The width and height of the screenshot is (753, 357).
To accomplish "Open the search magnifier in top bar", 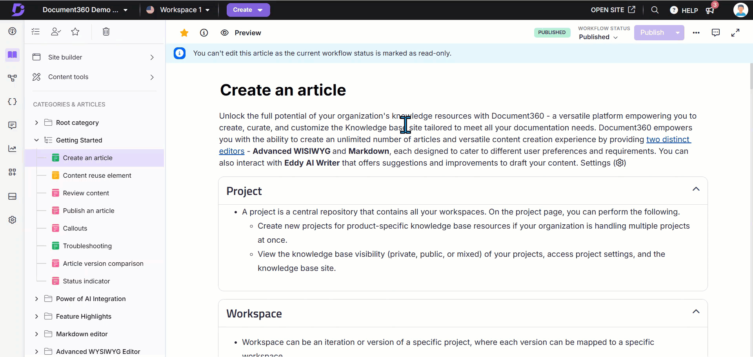I will pos(655,10).
